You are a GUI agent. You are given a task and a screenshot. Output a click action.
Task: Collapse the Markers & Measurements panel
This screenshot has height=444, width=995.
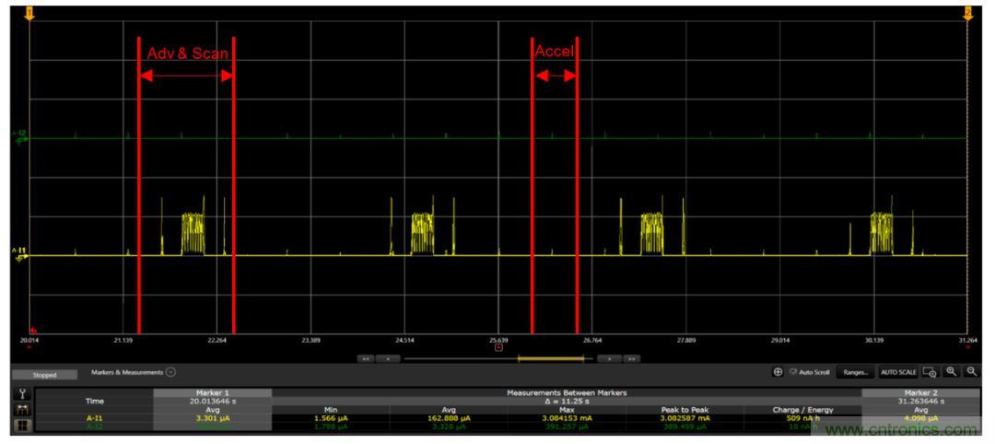[170, 372]
